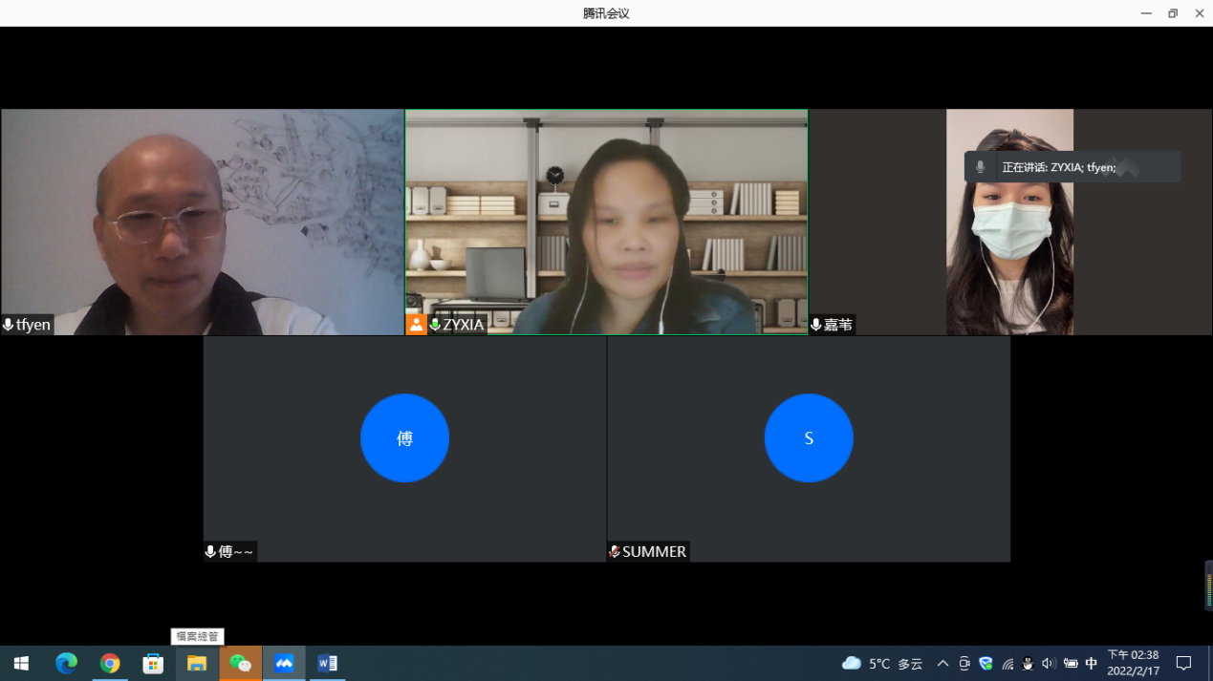This screenshot has height=681, width=1213.
Task: Open the weather widget showing 5°C 多云
Action: click(x=882, y=664)
